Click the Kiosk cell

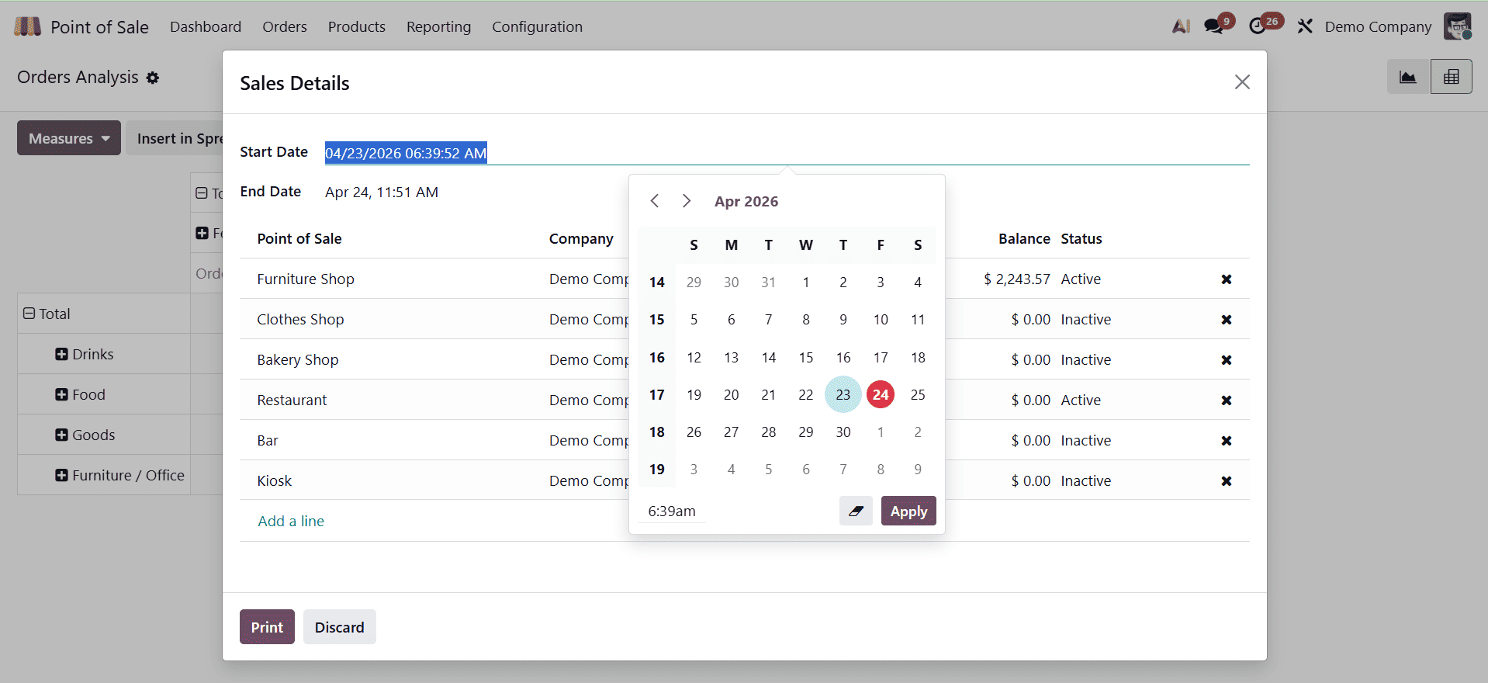tap(275, 481)
